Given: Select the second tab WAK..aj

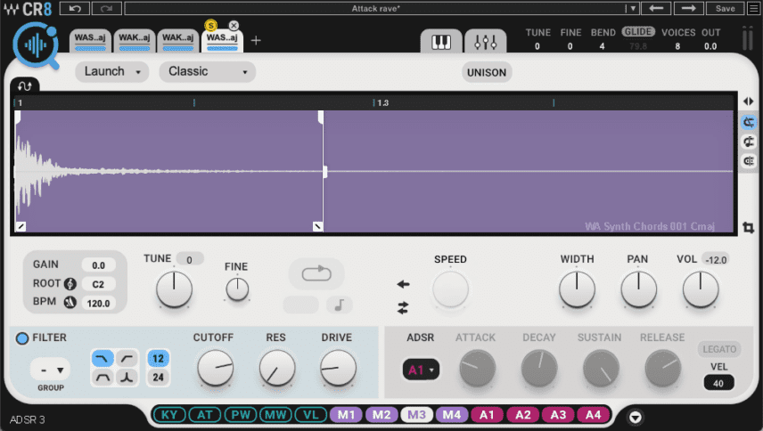Looking at the screenshot, I should 135,40.
